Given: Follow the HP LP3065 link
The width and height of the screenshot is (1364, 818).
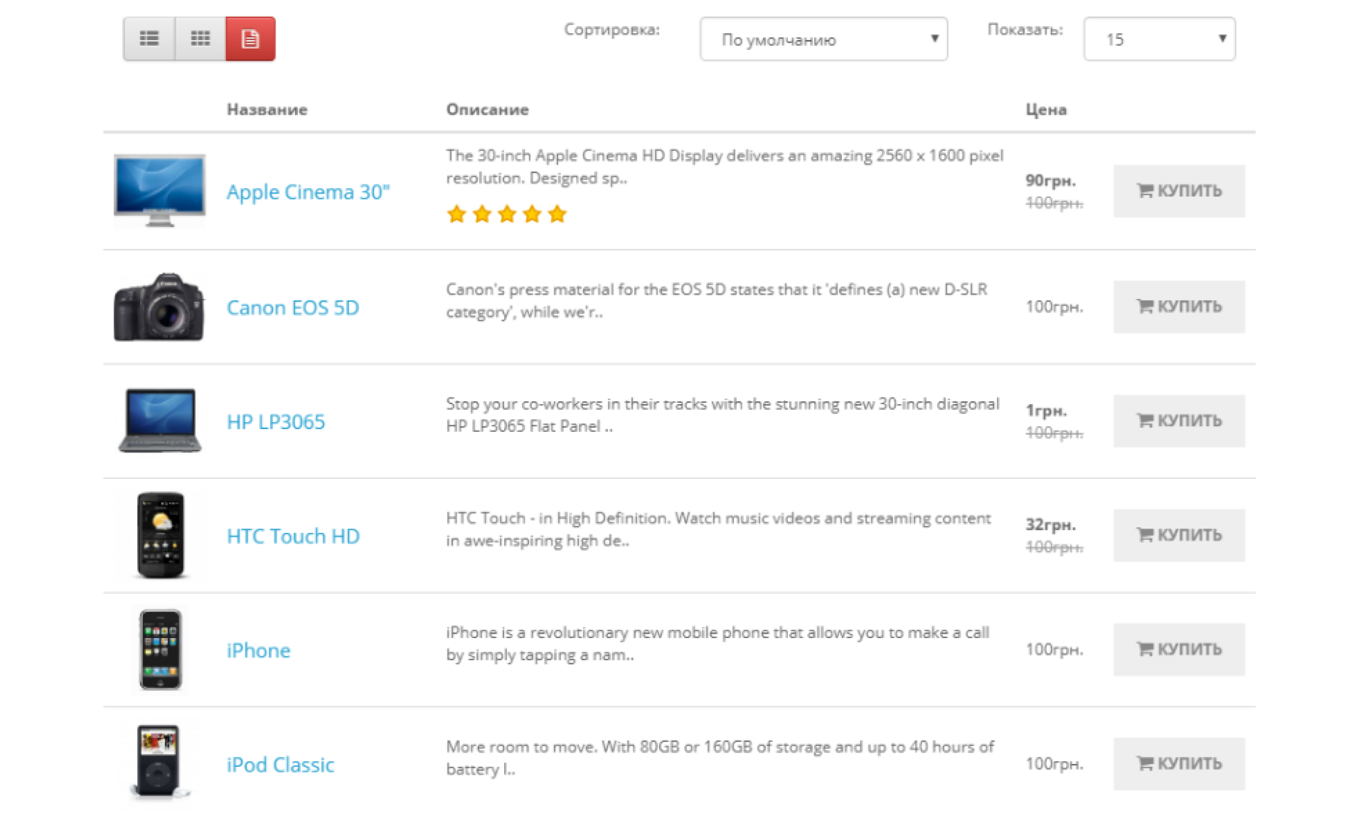Looking at the screenshot, I should pyautogui.click(x=276, y=422).
